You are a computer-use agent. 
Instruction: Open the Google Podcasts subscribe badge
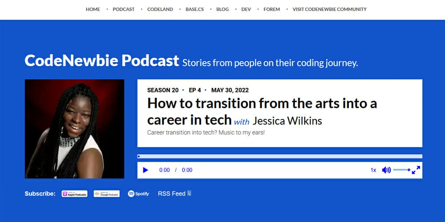(107, 194)
